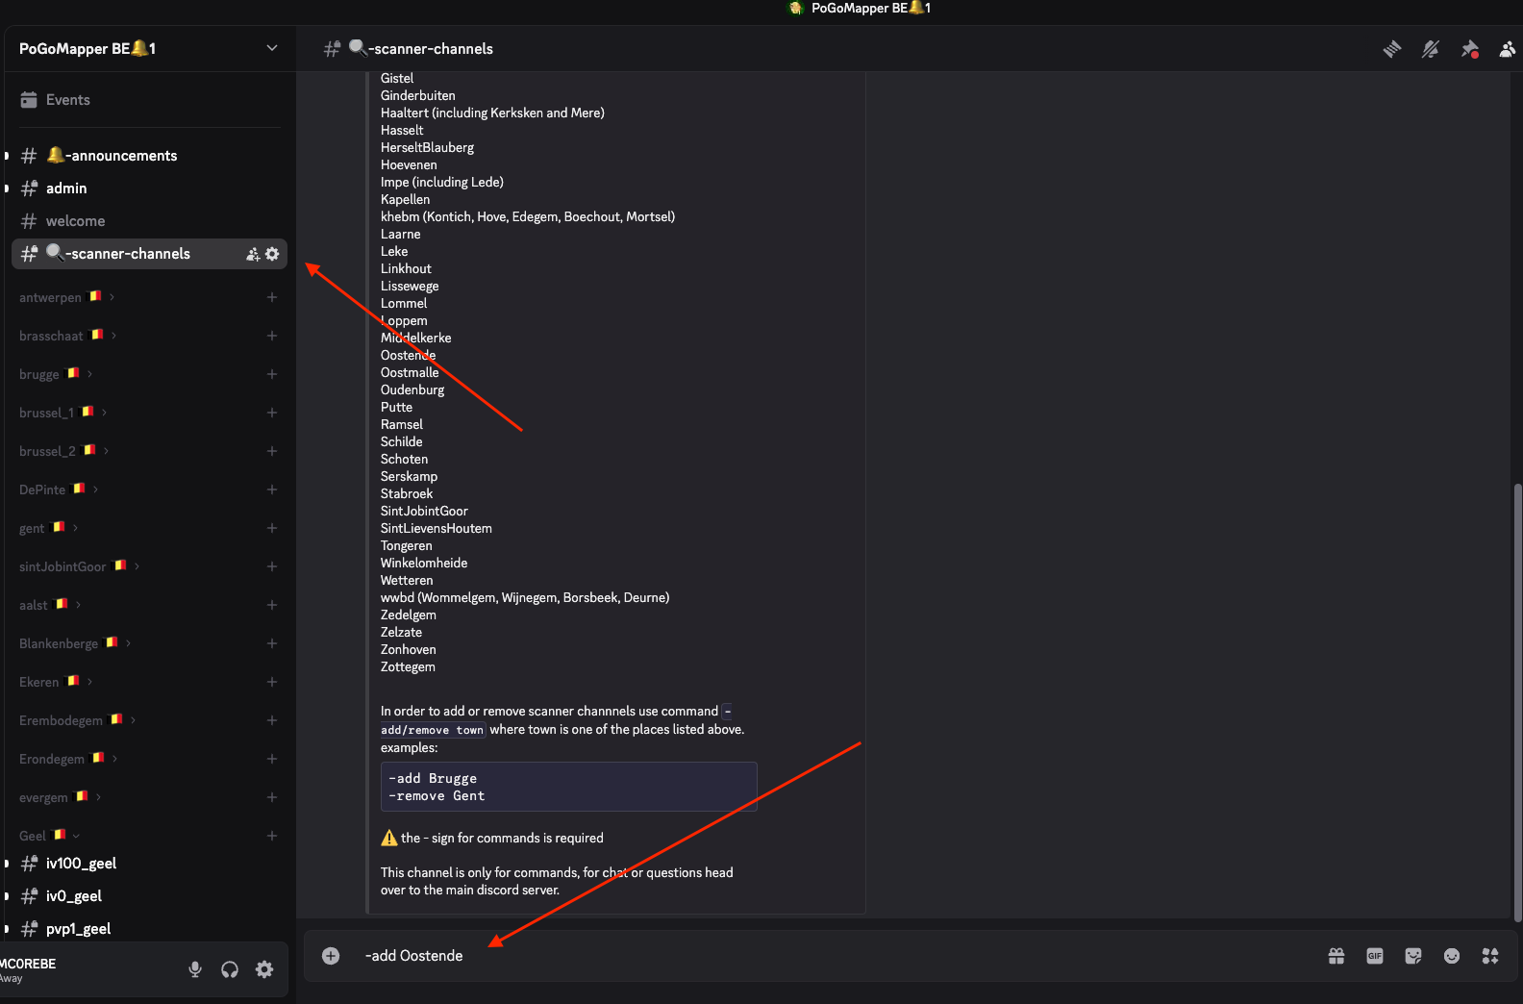Click Oostende in the town list
Screen dimensions: 1523x1004
click(x=408, y=355)
